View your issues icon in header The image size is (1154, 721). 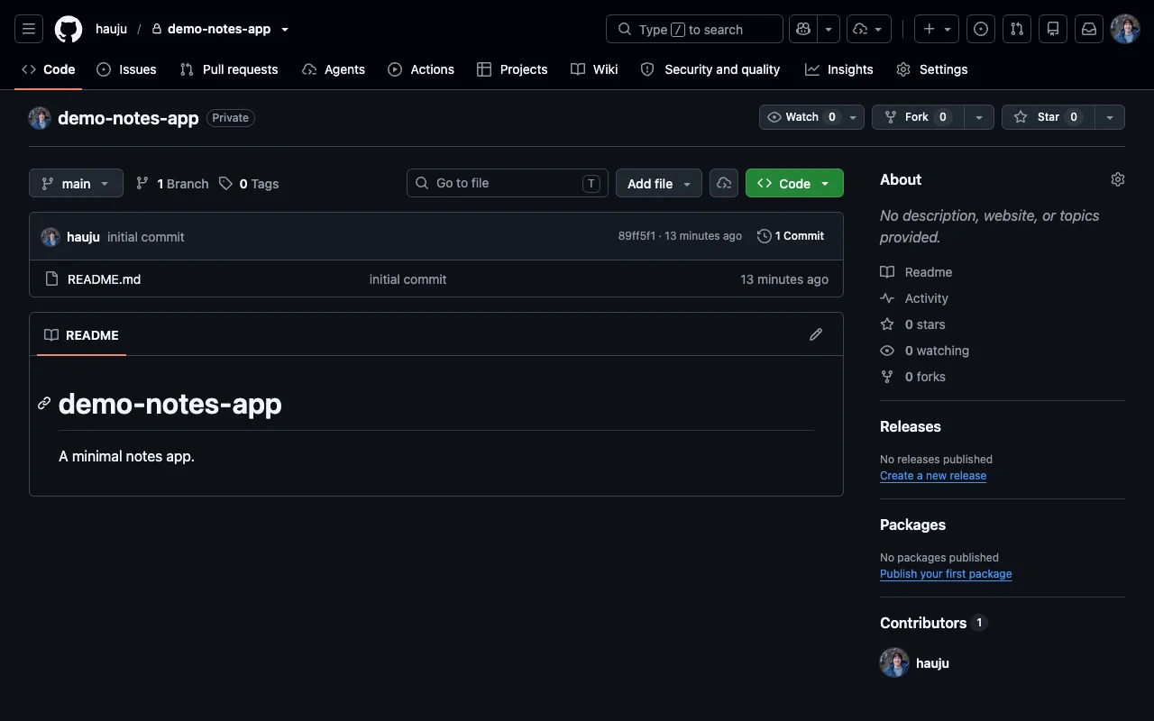click(x=981, y=29)
